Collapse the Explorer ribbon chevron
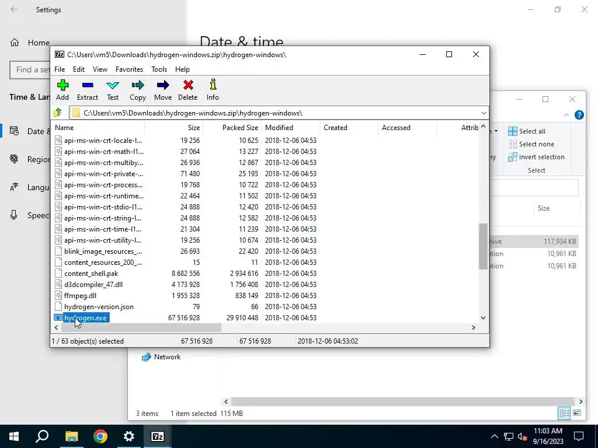 click(566, 115)
